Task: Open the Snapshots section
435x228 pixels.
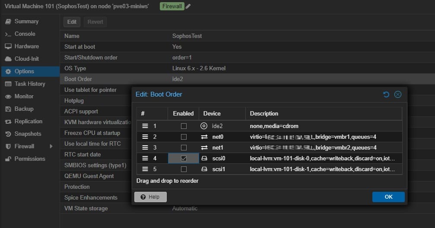Action: point(30,134)
